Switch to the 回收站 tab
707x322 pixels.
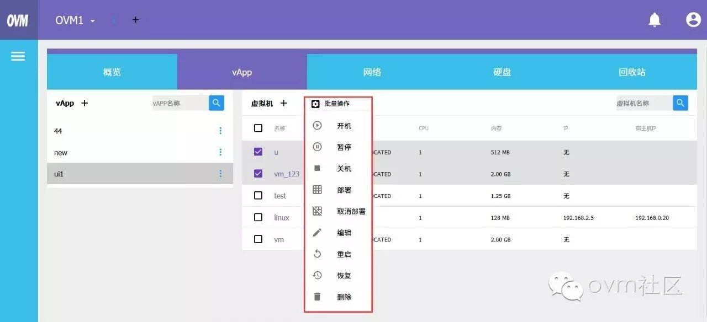click(632, 72)
